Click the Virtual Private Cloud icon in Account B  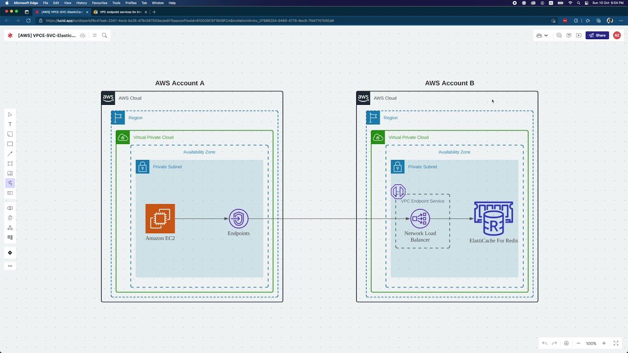coord(378,137)
